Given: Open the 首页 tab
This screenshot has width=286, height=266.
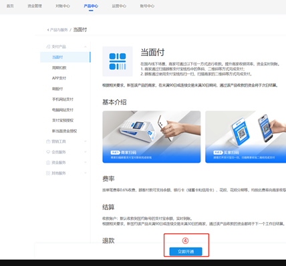Looking at the screenshot, I should (10, 6).
